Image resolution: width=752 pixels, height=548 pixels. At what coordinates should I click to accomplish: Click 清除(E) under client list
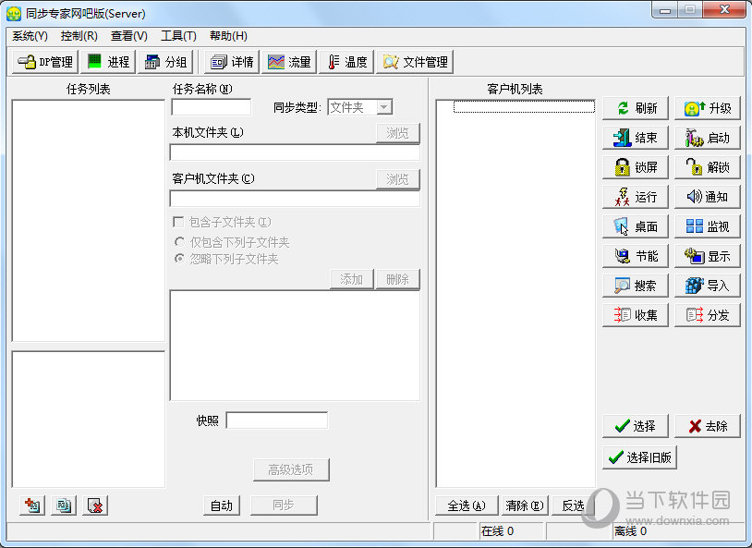[524, 505]
